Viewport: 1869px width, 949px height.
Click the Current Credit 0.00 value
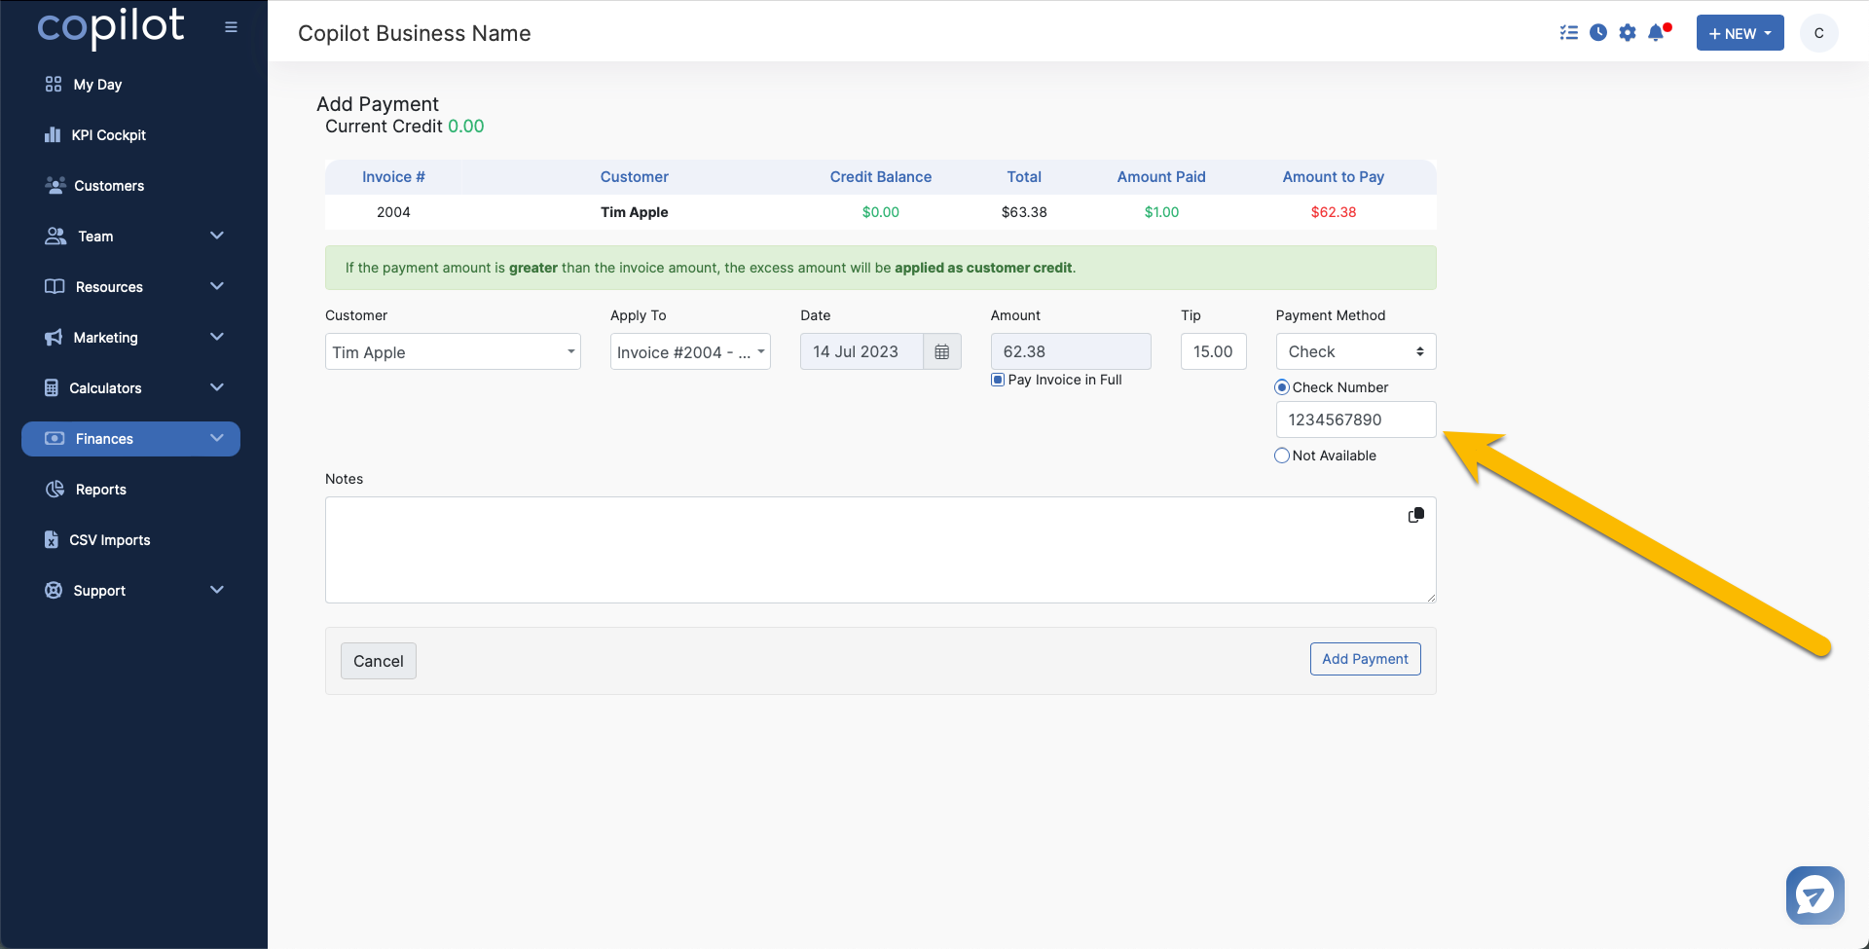(465, 127)
